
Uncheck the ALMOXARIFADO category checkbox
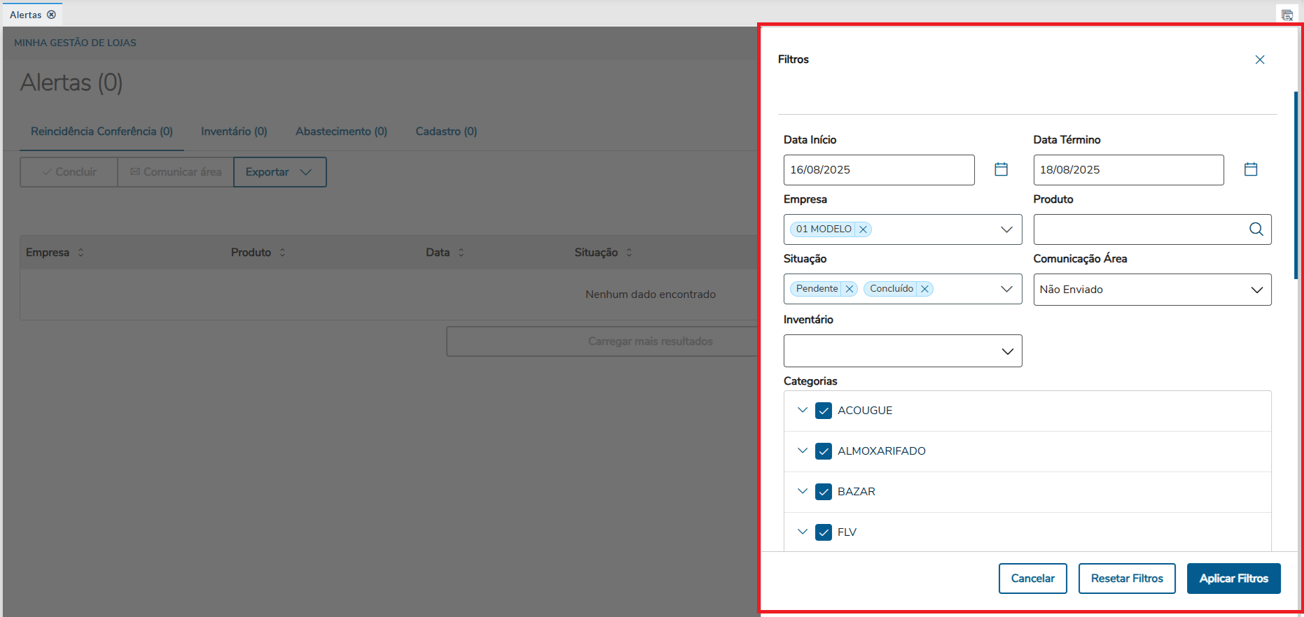[824, 451]
